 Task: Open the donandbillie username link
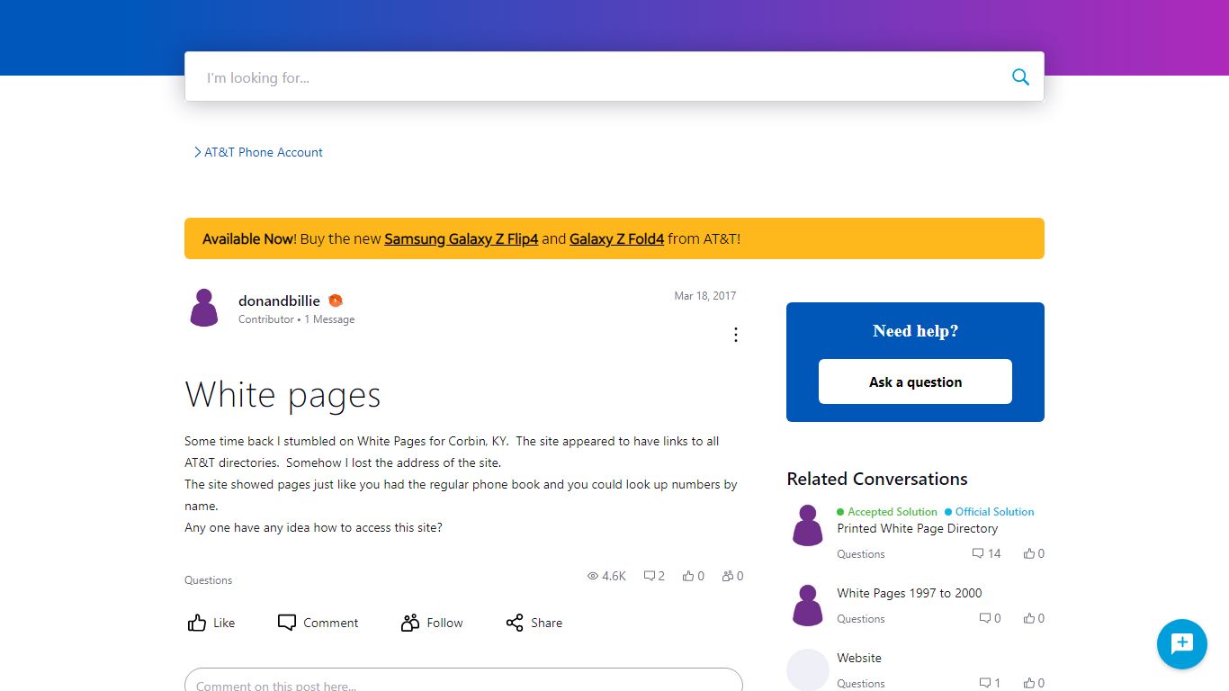tap(279, 301)
